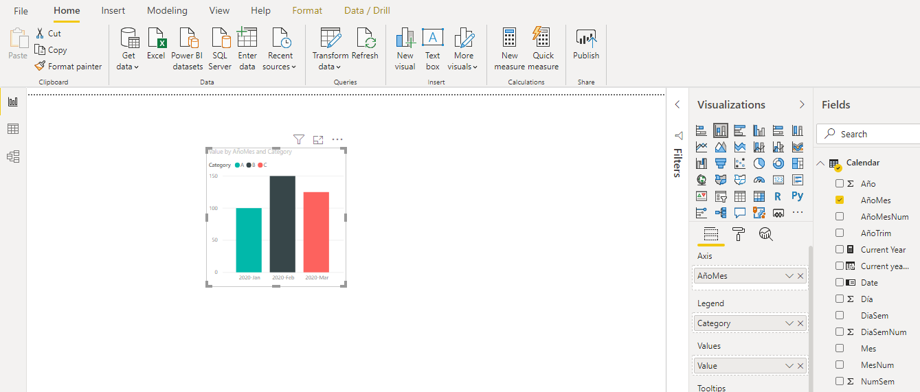Choose the clustered bar chart visualization

coord(740,130)
